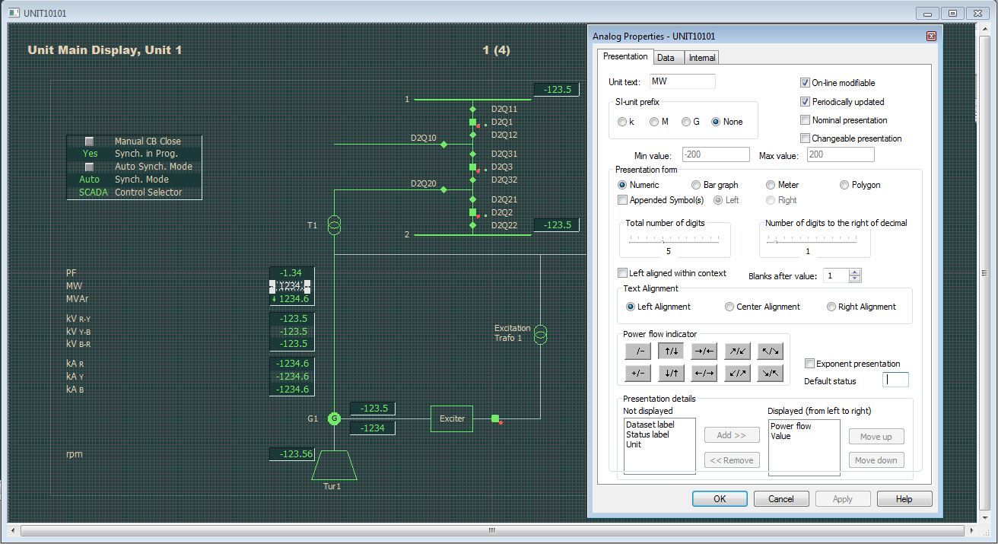Click the Default status field
This screenshot has height=544, width=998.
click(x=895, y=380)
